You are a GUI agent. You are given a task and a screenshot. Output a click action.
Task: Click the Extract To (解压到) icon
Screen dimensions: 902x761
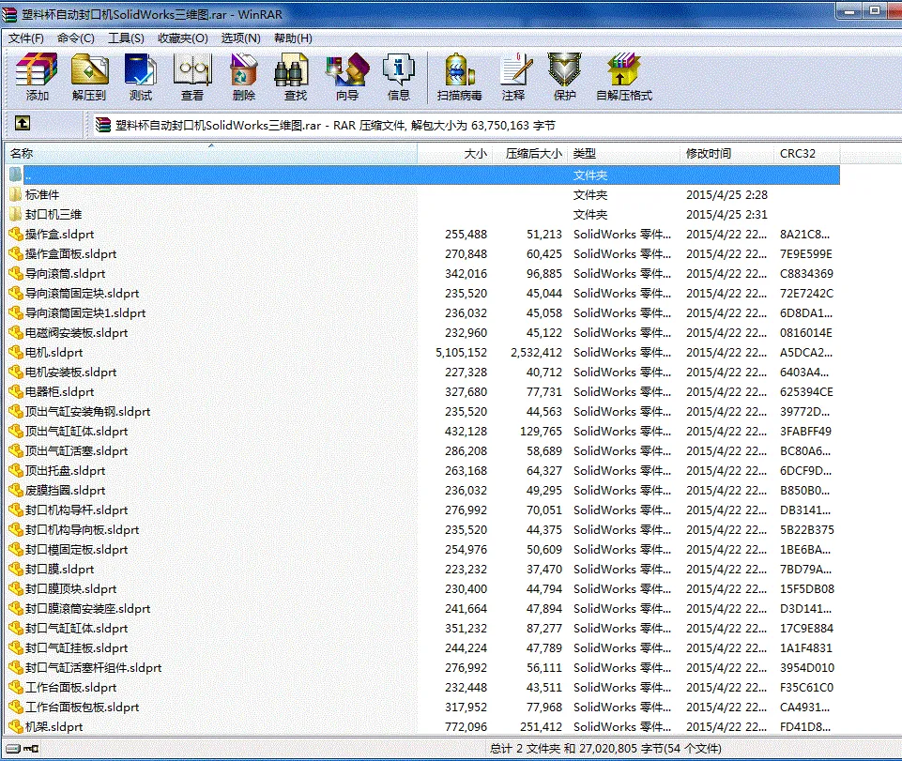pos(89,69)
